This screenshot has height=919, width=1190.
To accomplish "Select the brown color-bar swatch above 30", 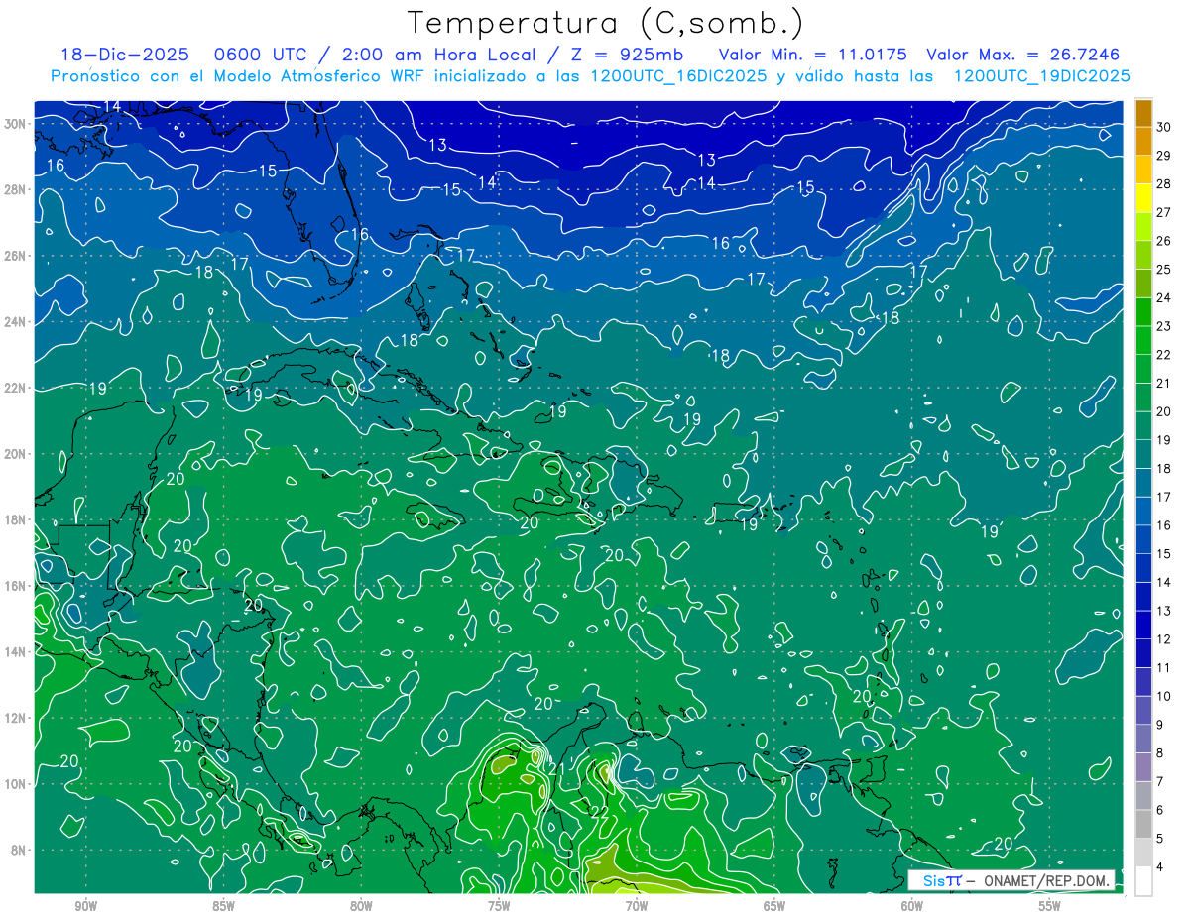I will coord(1143,112).
